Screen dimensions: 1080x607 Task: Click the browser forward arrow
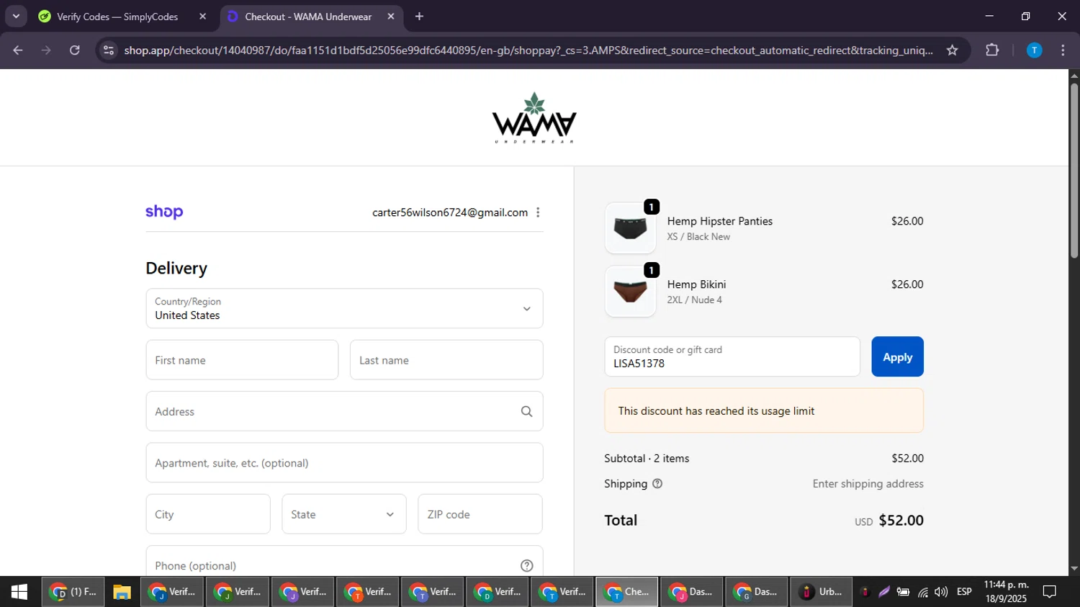pos(46,50)
